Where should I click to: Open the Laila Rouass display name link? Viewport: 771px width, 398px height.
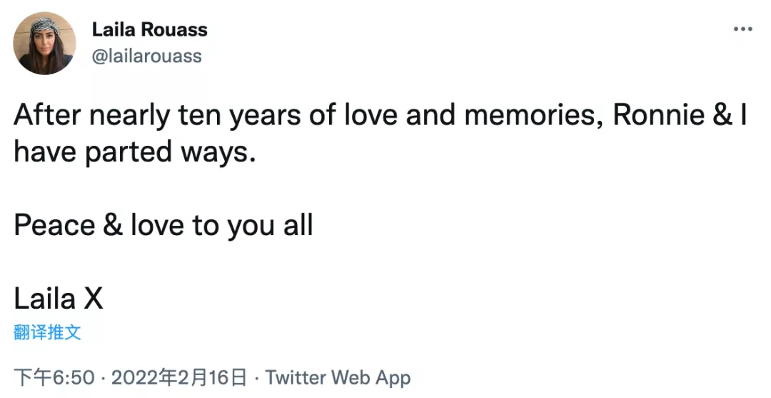pyautogui.click(x=149, y=30)
